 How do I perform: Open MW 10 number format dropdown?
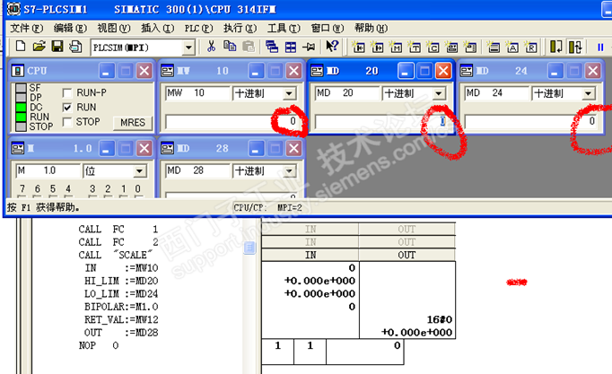tap(289, 93)
